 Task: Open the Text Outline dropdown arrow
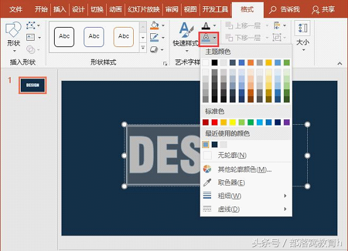214,38
